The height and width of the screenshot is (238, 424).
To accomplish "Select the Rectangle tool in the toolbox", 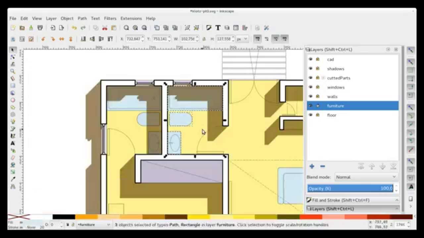I will click(x=13, y=86).
